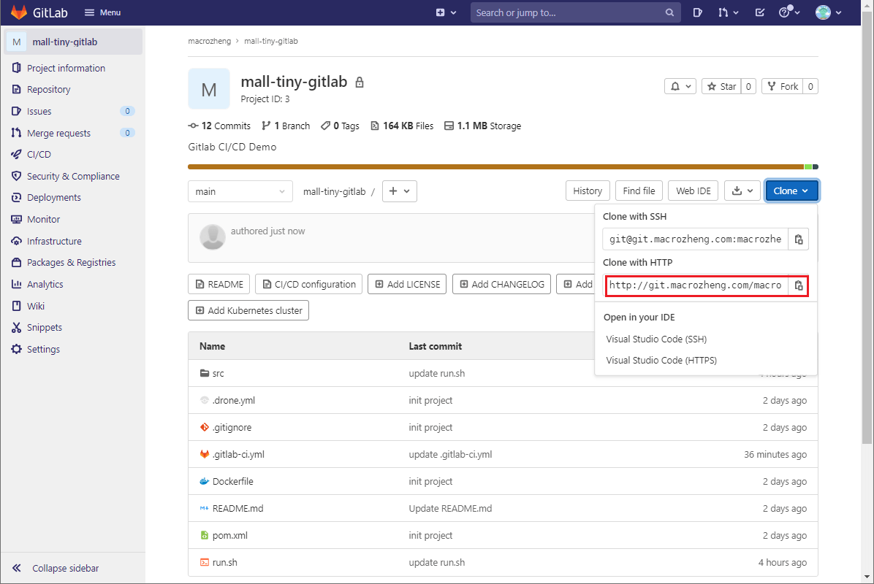Open .gitignore file
This screenshot has width=874, height=584.
[x=232, y=428]
